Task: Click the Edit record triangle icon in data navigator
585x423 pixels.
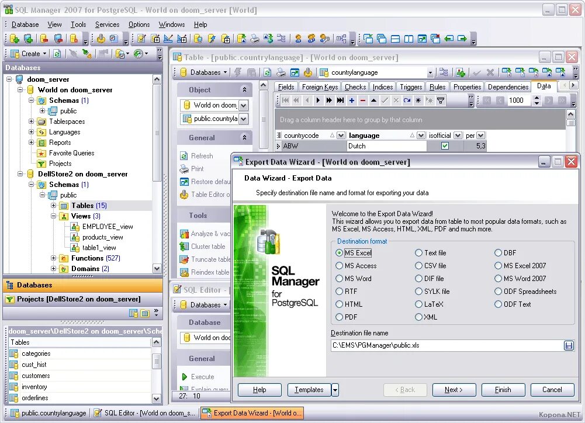Action: [x=373, y=100]
